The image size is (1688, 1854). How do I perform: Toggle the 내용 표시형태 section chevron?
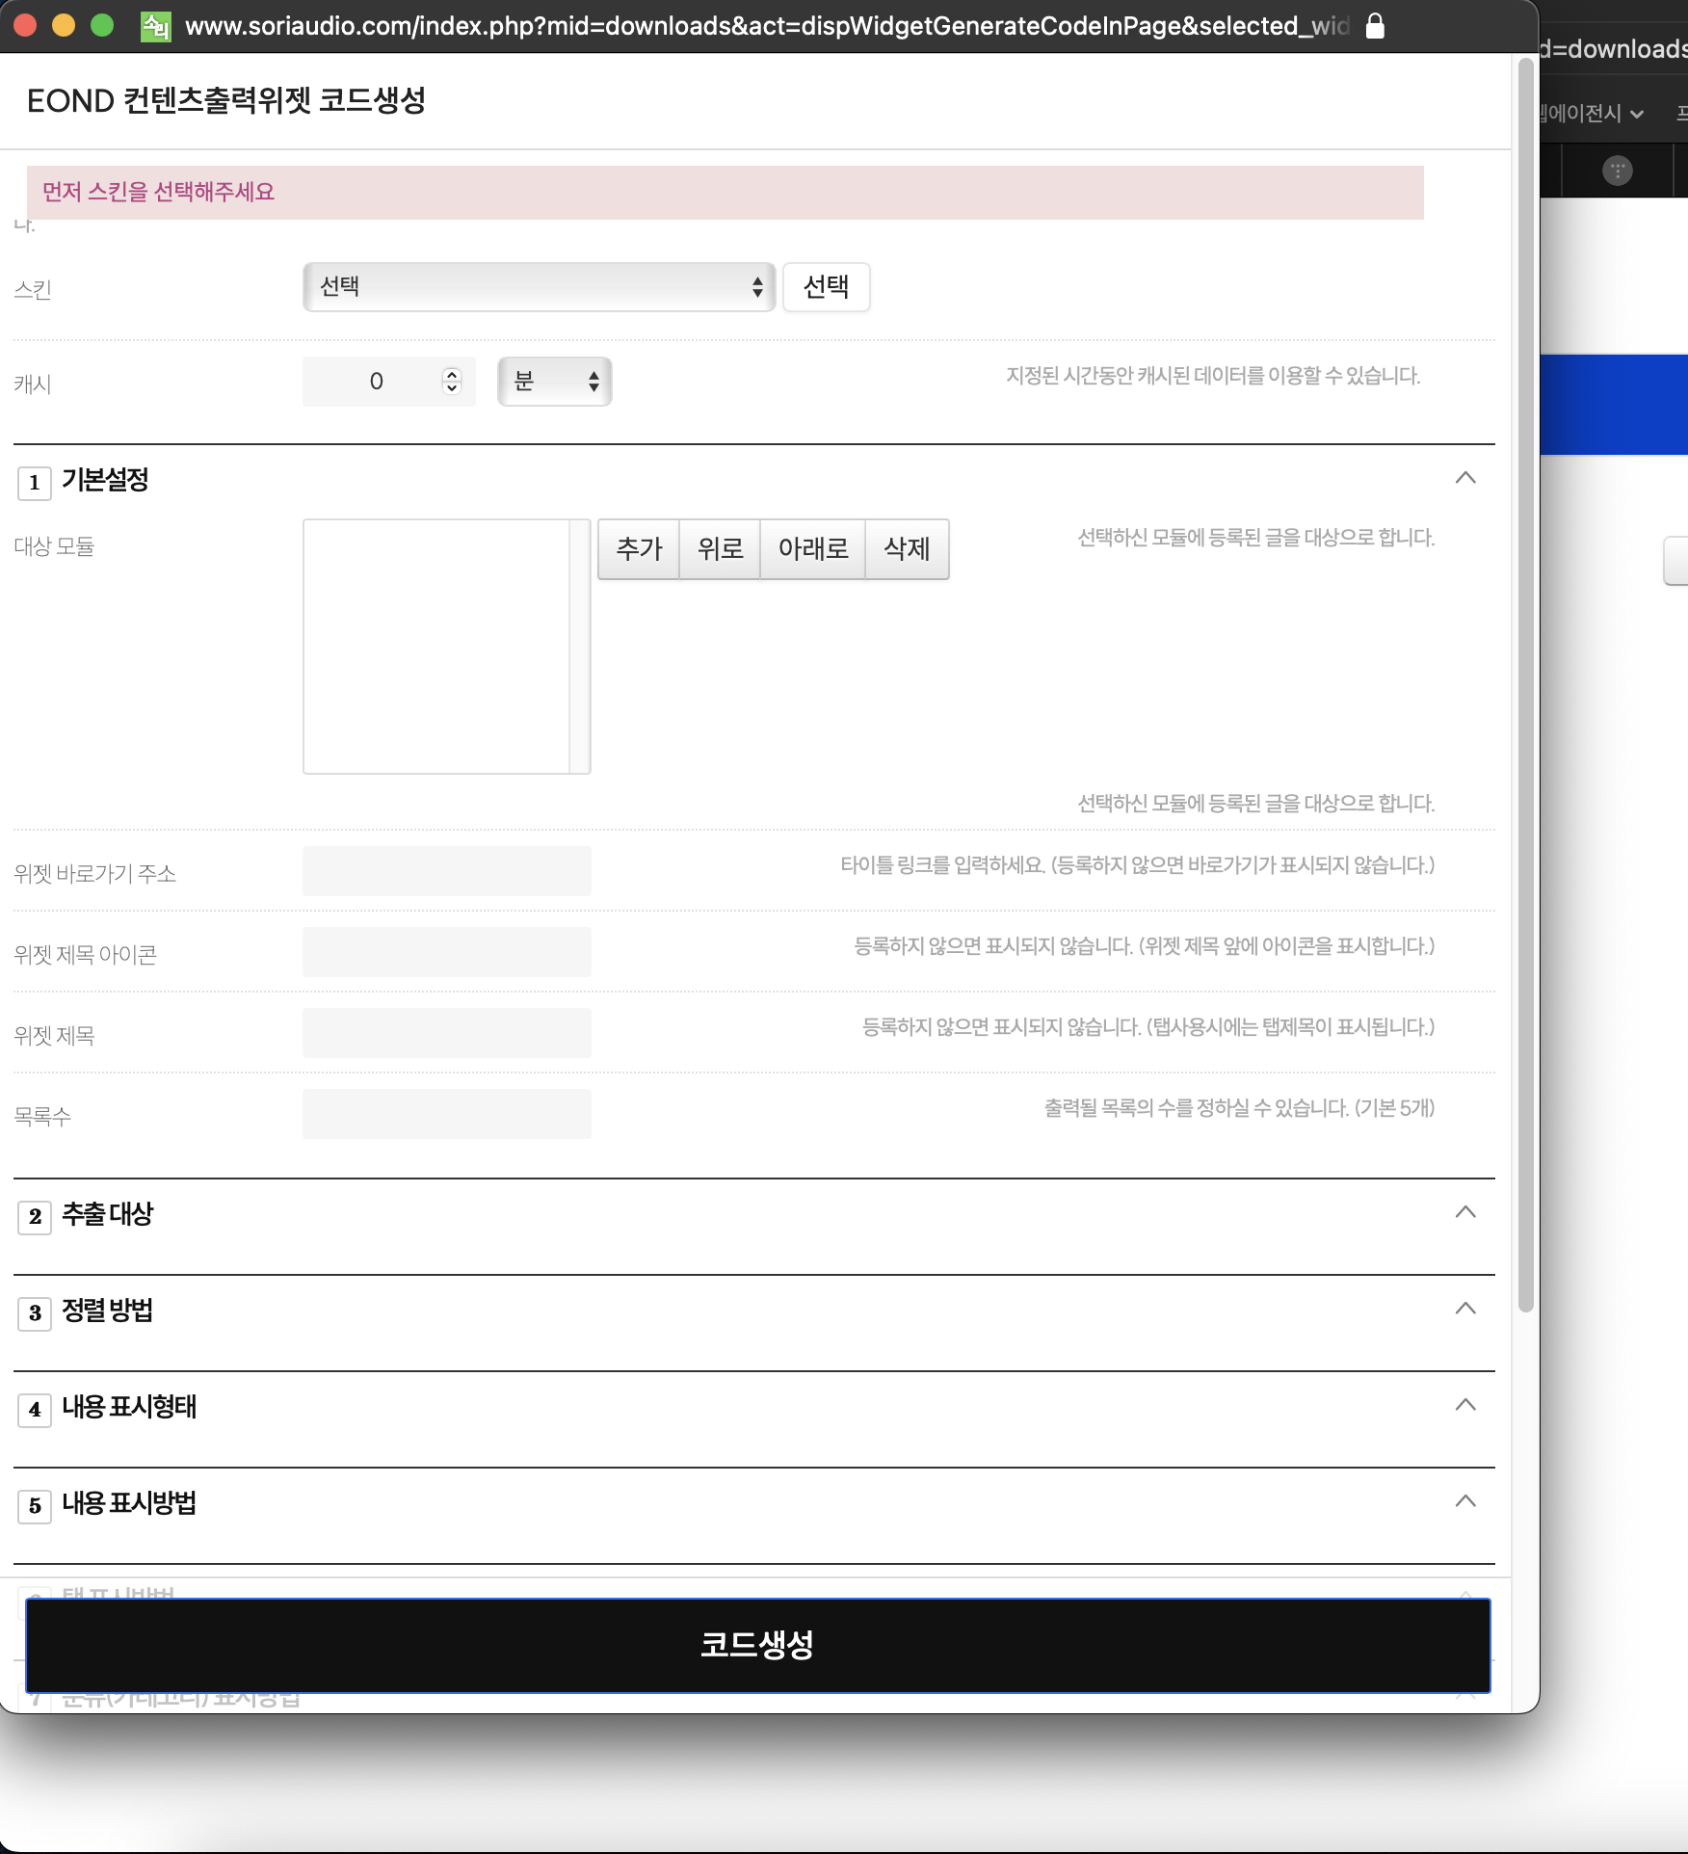tap(1465, 1405)
